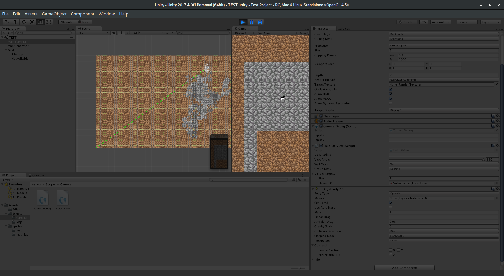Toggle Center pivot button
Screen dimensions: 504x276
coord(67,22)
